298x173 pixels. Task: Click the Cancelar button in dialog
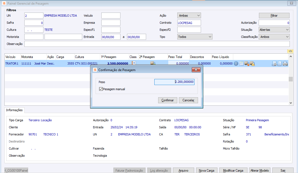coord(188,100)
